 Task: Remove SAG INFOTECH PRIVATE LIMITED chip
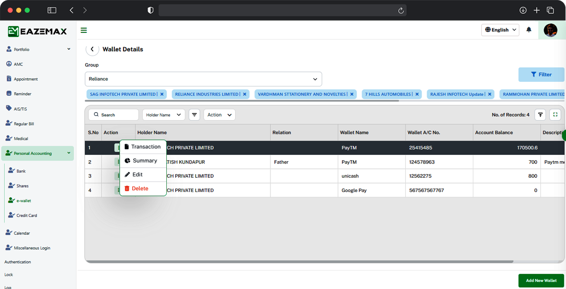tap(162, 94)
